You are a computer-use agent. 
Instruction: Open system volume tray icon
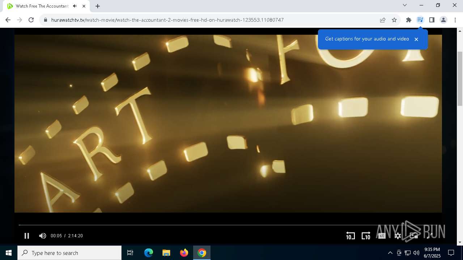click(416, 253)
